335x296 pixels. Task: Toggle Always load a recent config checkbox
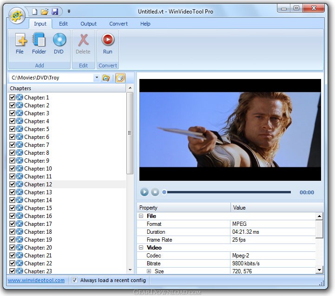point(74,280)
